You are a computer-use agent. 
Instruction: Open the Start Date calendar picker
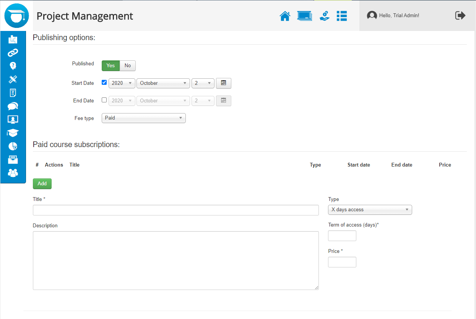[224, 83]
